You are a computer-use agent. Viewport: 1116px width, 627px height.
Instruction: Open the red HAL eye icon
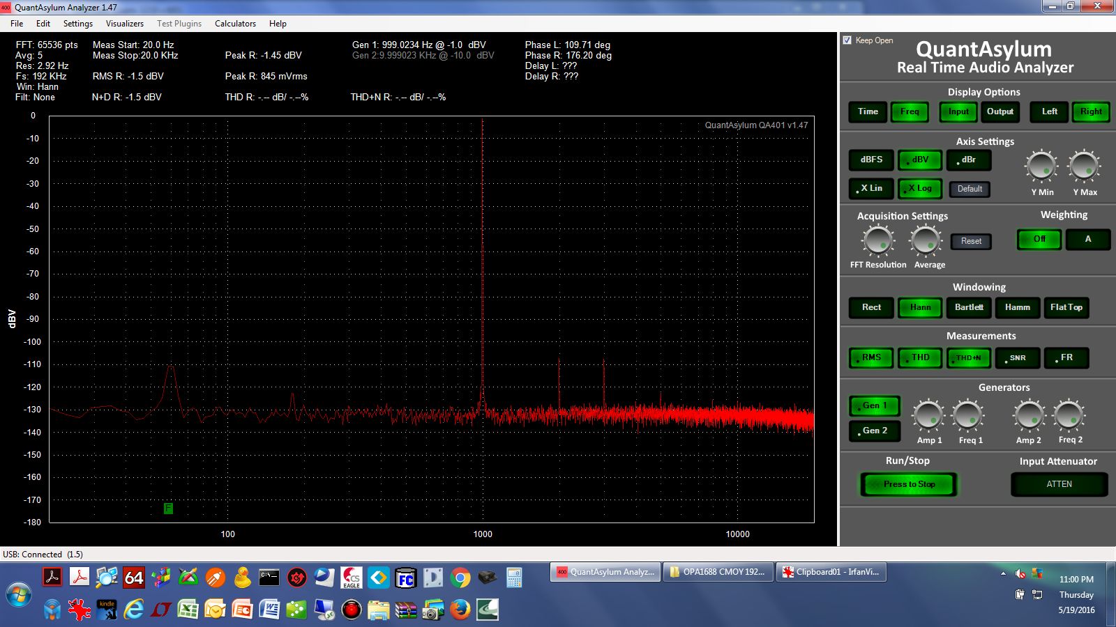352,610
